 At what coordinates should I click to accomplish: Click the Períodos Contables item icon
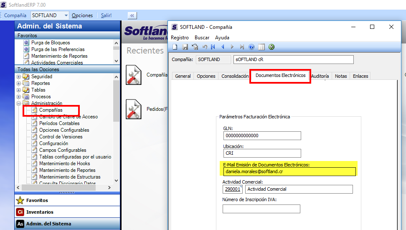coord(34,123)
